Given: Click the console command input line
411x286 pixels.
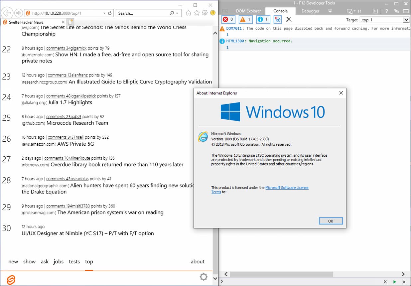Looking at the screenshot, I should tap(303, 282).
